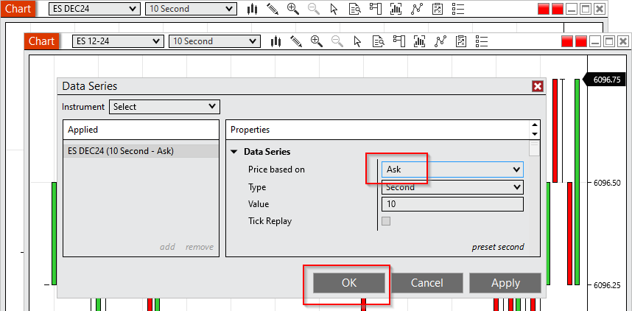Open Data Series candlestick icon in back chart
This screenshot has width=632, height=311.
(x=253, y=9)
